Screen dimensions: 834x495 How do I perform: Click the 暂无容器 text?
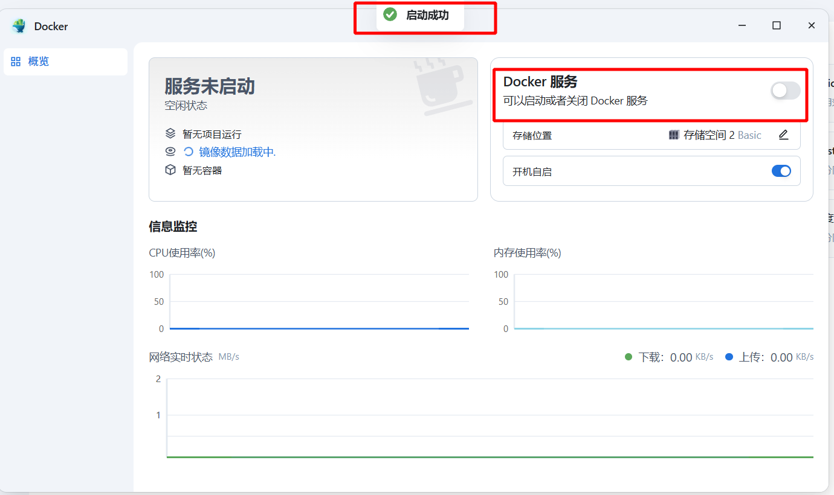point(202,171)
